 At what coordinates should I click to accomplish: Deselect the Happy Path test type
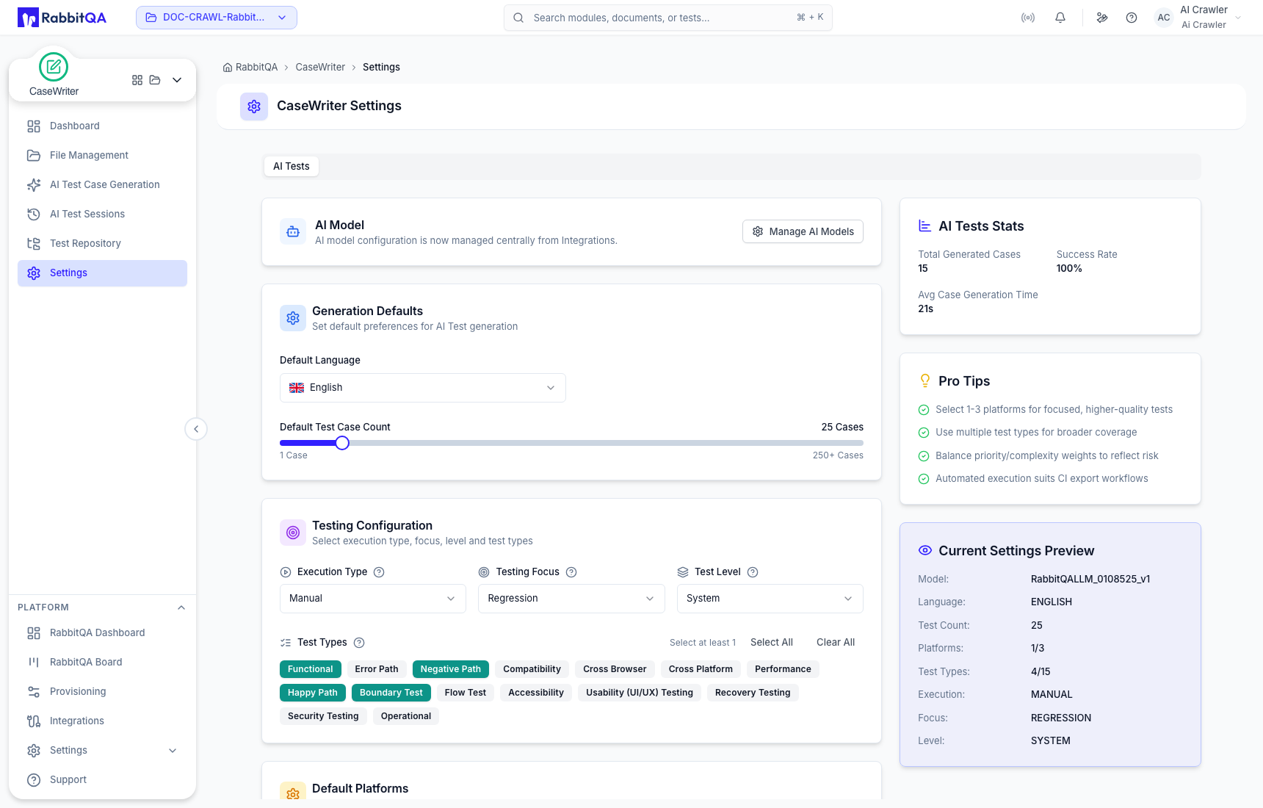click(313, 693)
